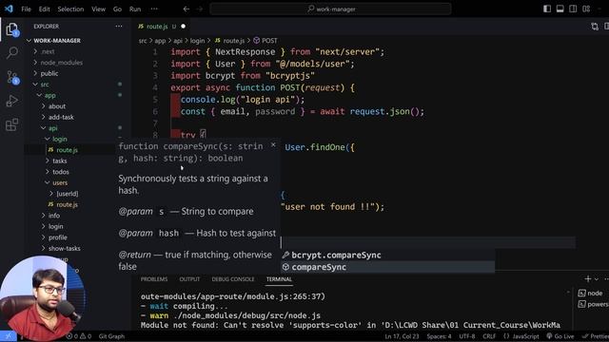
Task: Go to line via Ln 17, Col 23
Action: (x=402, y=336)
